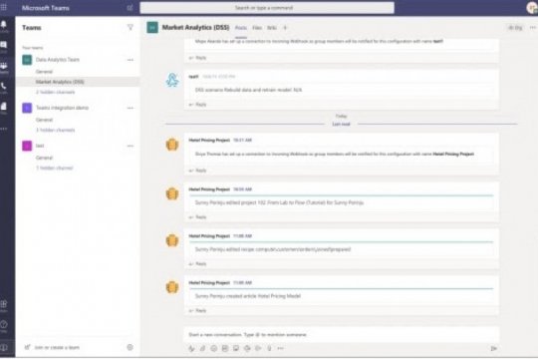The image size is (538, 359).
Task: Click the Start a new conversation box
Action: [x=341, y=335]
